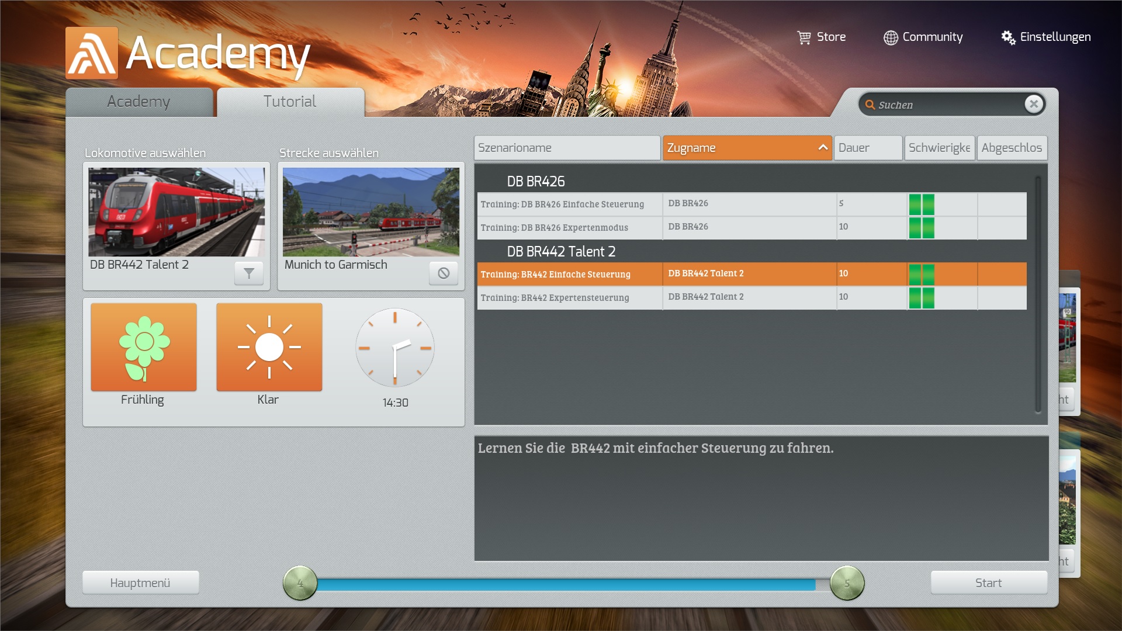The height and width of the screenshot is (631, 1122).
Task: Select Training: DB BR426 Expertenmodus scenario
Action: pos(752,227)
